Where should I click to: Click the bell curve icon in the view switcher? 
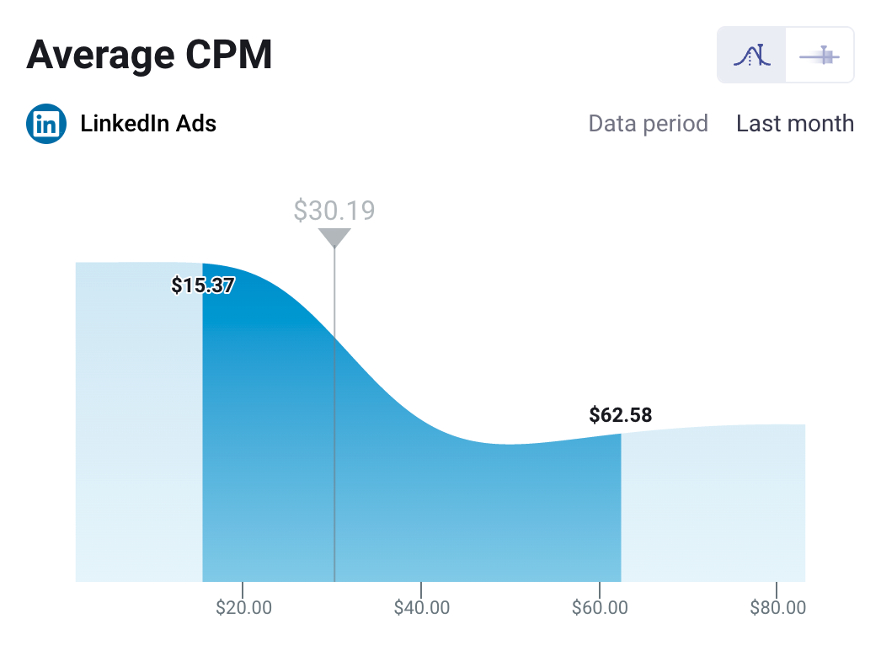tap(751, 54)
